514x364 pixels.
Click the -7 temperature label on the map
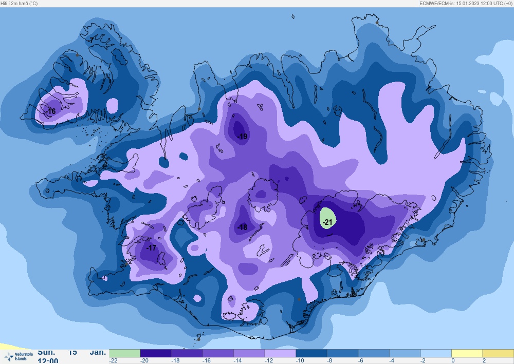point(91,40)
